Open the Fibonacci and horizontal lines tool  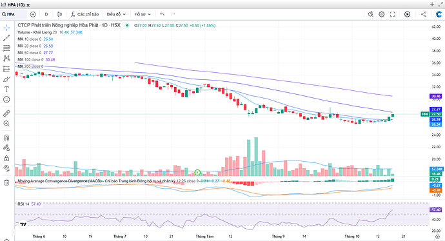tap(6, 48)
